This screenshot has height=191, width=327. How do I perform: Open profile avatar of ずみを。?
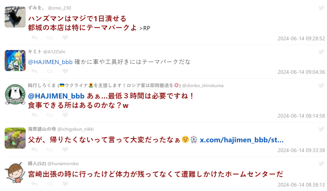15,17
